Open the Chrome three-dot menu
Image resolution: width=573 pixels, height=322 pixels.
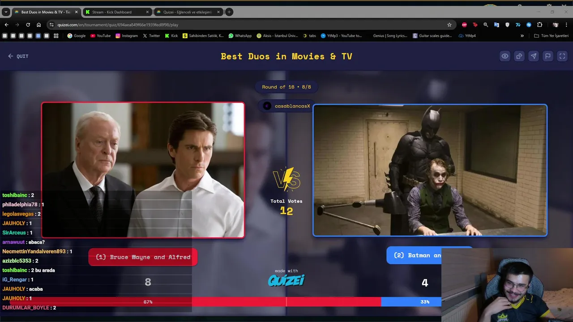pyautogui.click(x=567, y=25)
